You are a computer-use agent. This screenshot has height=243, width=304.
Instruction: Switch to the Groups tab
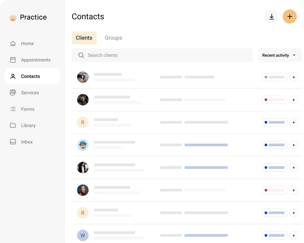(x=113, y=38)
